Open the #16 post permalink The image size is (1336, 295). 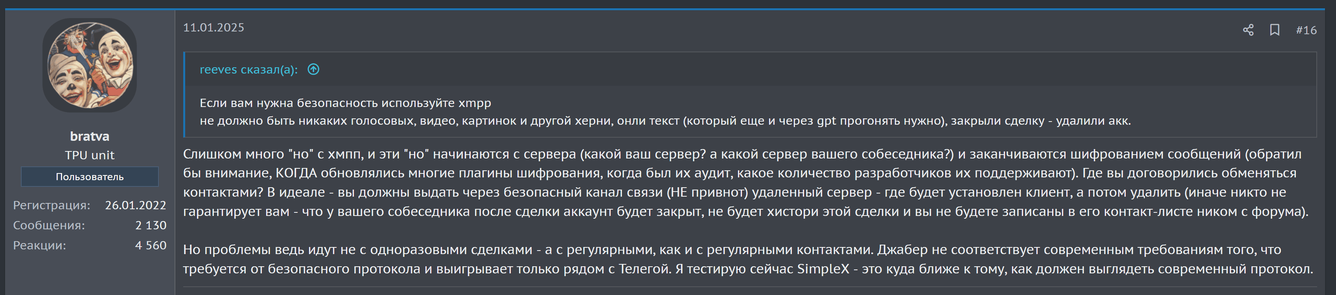[1307, 30]
